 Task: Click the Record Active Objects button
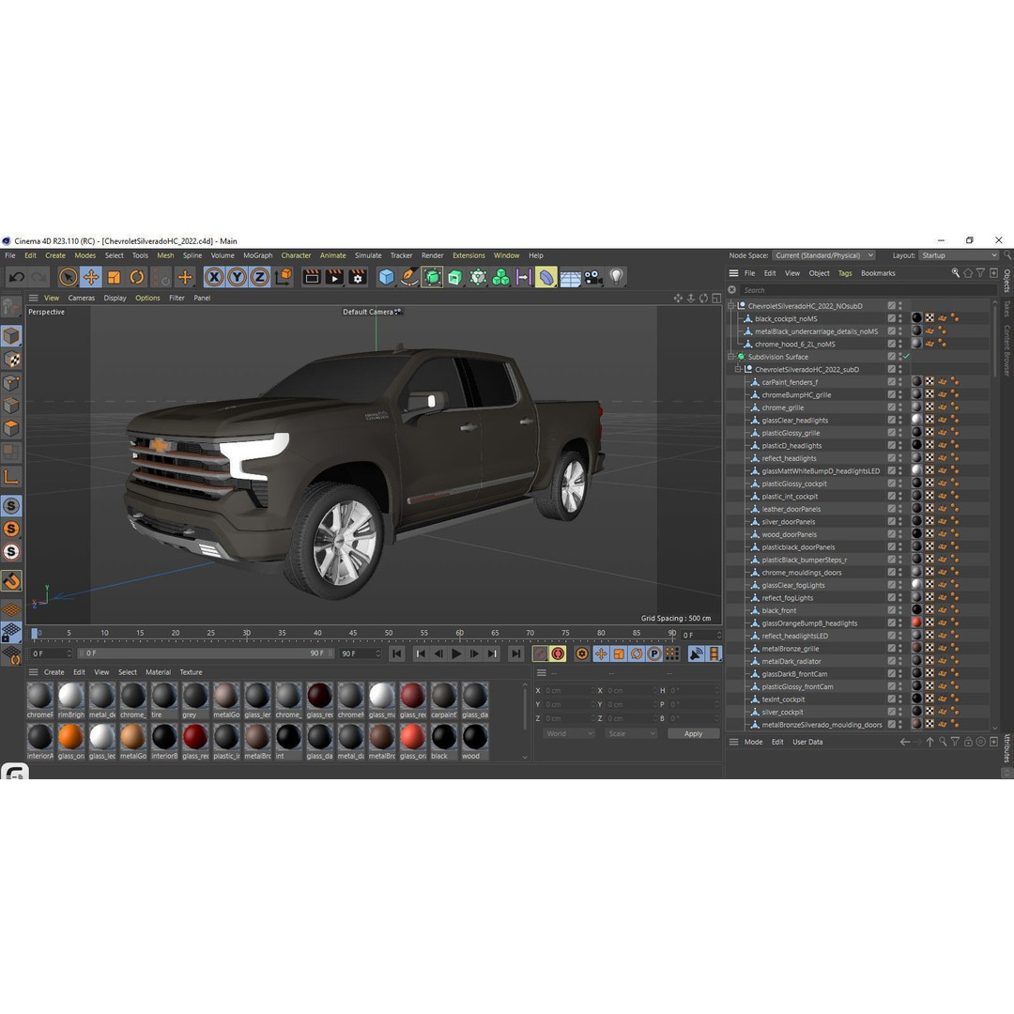pos(540,653)
